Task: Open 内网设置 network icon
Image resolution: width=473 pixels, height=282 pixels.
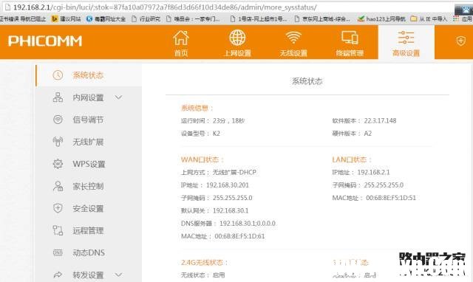Action: click(x=58, y=97)
